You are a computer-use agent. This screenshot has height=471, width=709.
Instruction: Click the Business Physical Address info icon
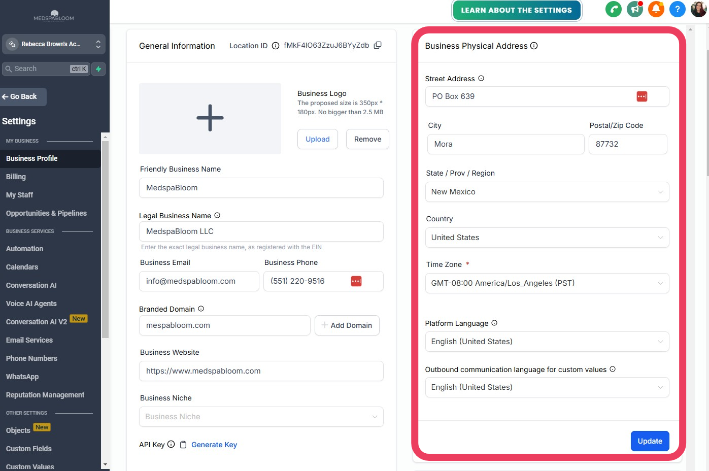(534, 46)
